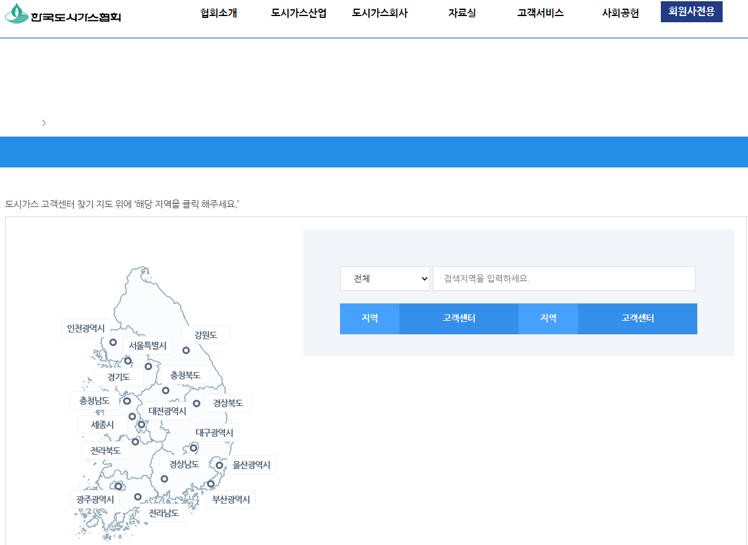Click the map marker for 전라북도
The width and height of the screenshot is (748, 545).
135,442
